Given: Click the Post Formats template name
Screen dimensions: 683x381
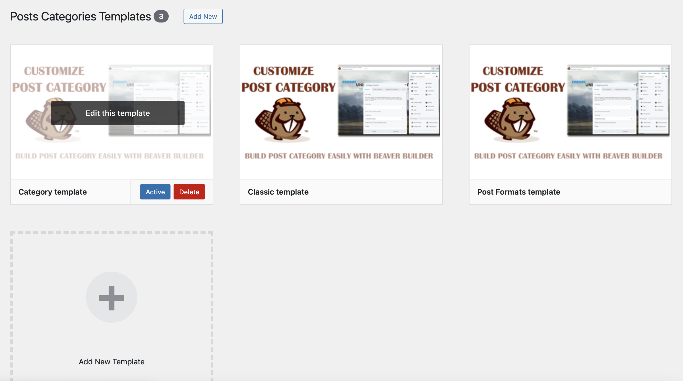Looking at the screenshot, I should click(x=518, y=192).
